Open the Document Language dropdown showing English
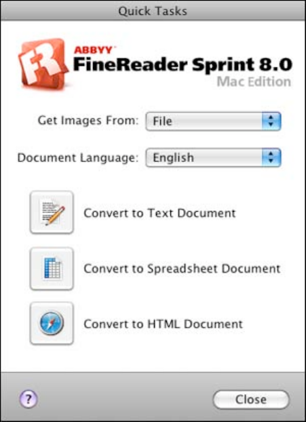The height and width of the screenshot is (422, 306). pos(214,157)
